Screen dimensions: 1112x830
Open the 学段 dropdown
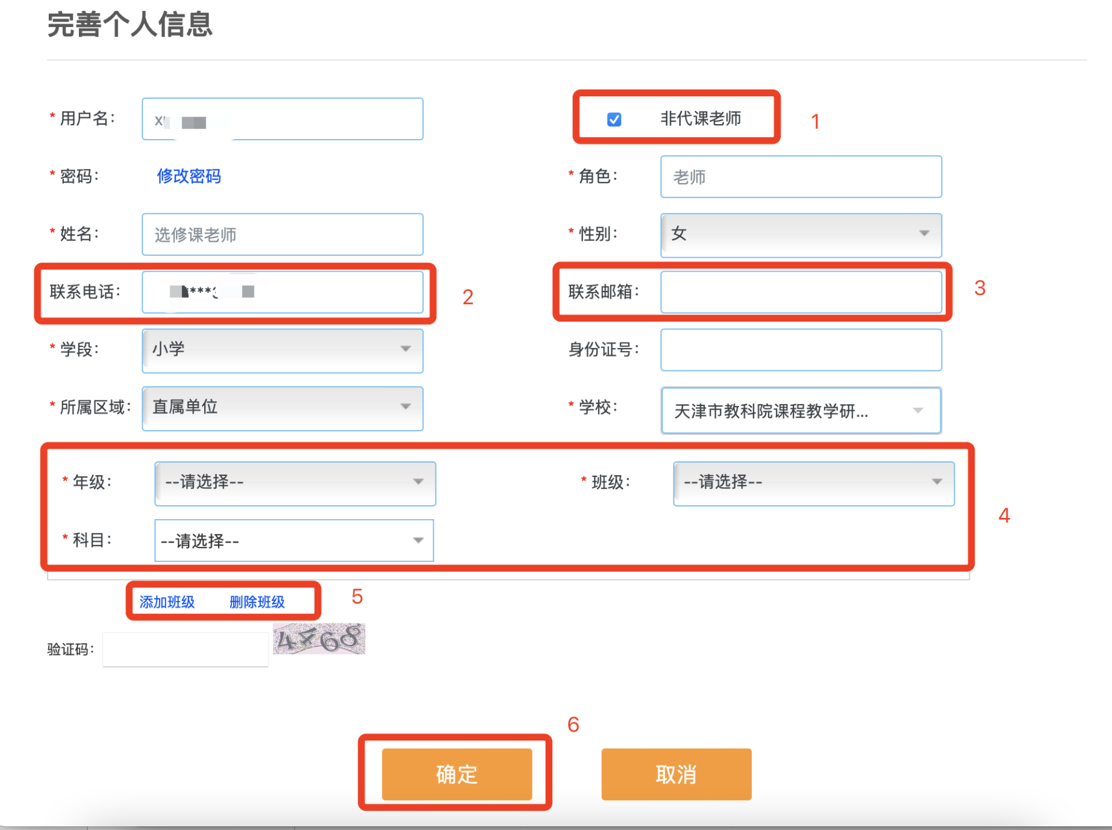tap(283, 351)
